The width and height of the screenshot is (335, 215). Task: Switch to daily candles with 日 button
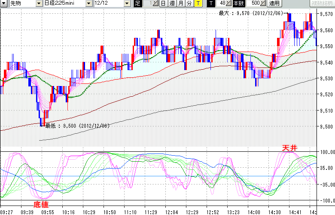pos(163,3)
